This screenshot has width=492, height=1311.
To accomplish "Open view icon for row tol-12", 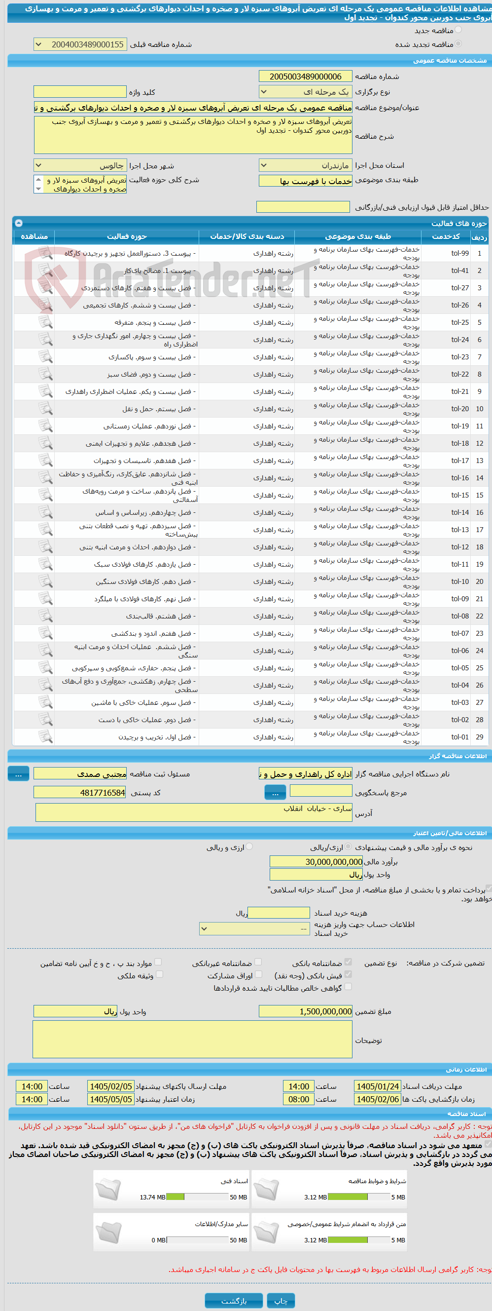I will [x=45, y=547].
